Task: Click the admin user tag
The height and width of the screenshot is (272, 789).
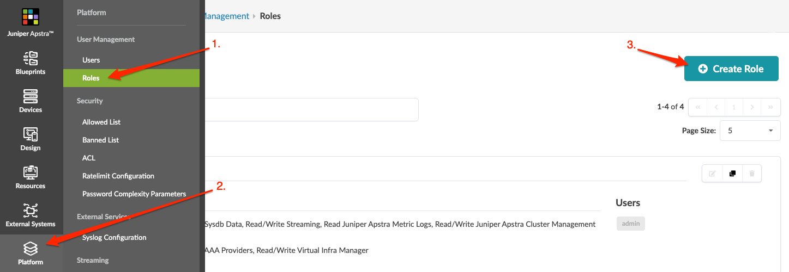Action: click(631, 224)
